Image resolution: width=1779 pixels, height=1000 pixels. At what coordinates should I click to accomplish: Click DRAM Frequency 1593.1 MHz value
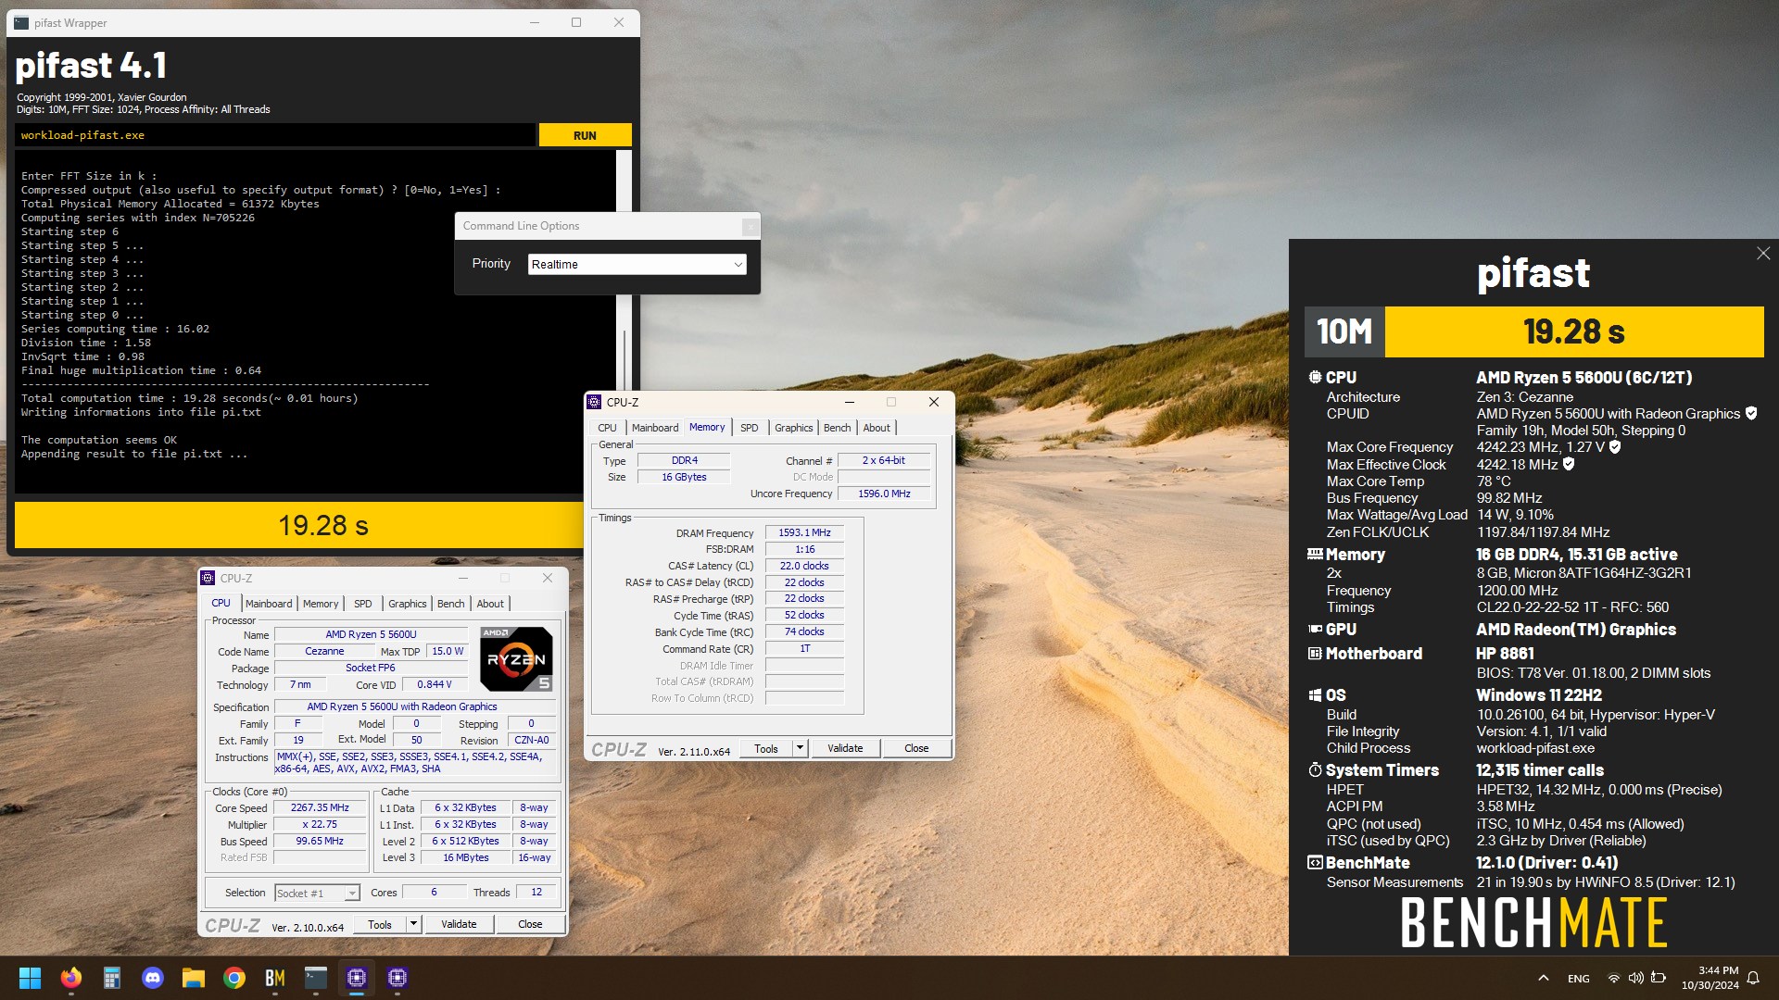pos(804,532)
